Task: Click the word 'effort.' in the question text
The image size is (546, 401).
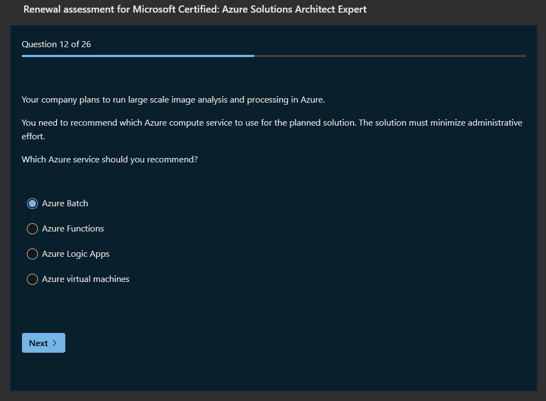Action: click(33, 137)
